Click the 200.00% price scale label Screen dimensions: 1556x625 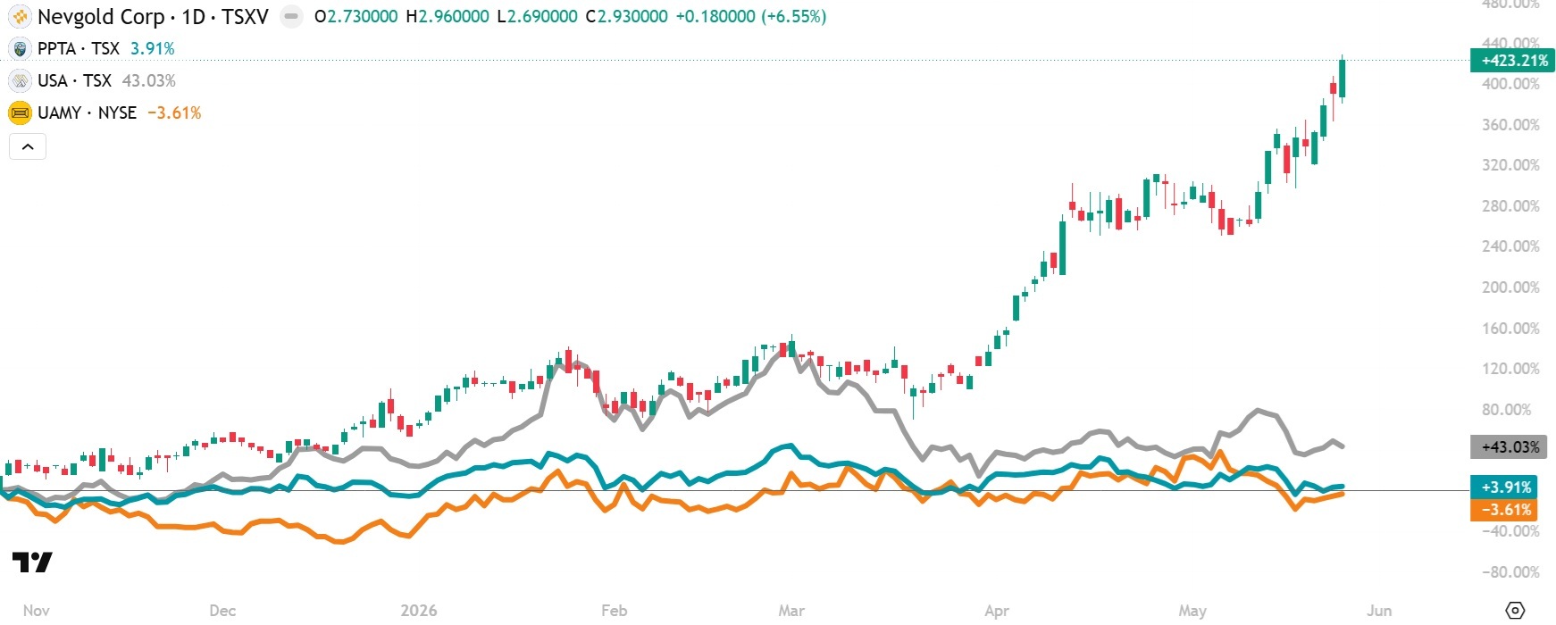pyautogui.click(x=1510, y=287)
